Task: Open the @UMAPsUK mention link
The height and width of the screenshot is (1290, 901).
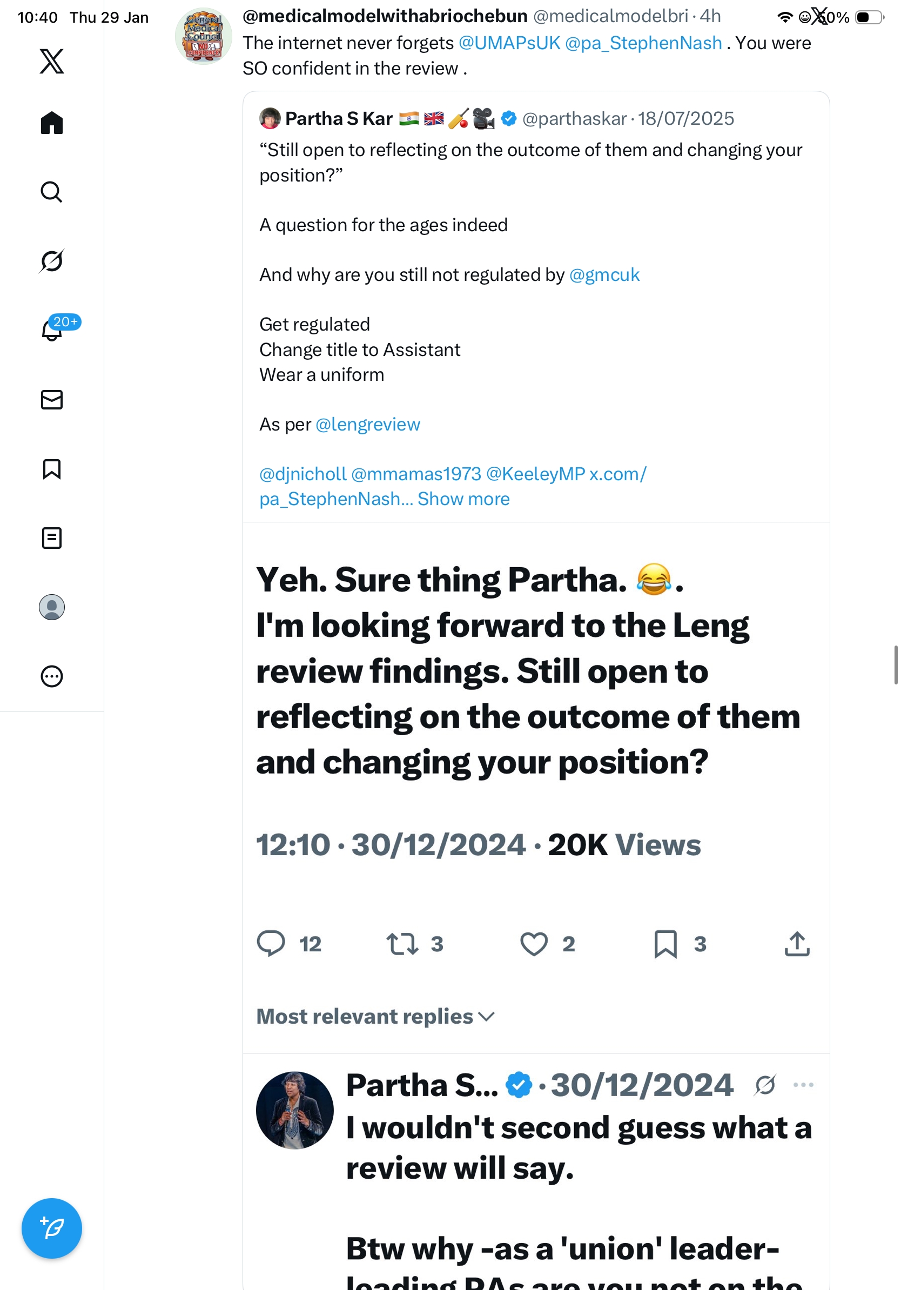Action: click(509, 43)
